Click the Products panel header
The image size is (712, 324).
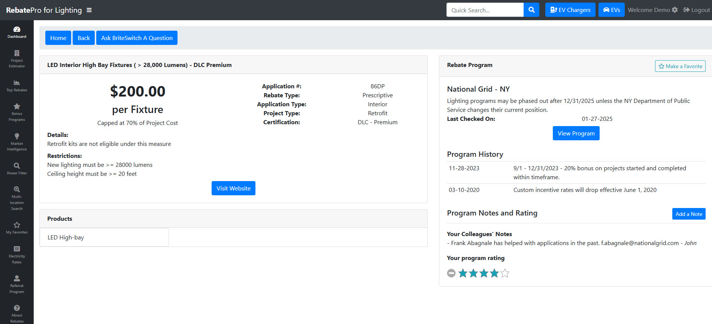click(233, 218)
